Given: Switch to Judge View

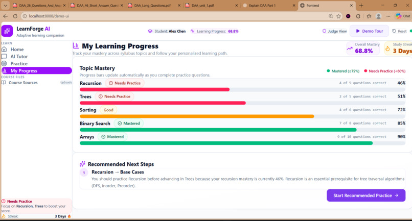Looking at the screenshot, I should pyautogui.click(x=334, y=31).
